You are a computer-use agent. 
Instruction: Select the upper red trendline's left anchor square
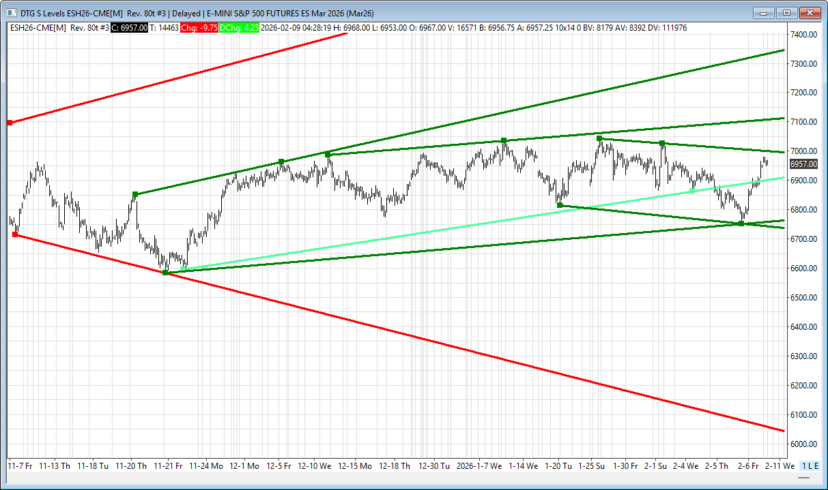10,123
